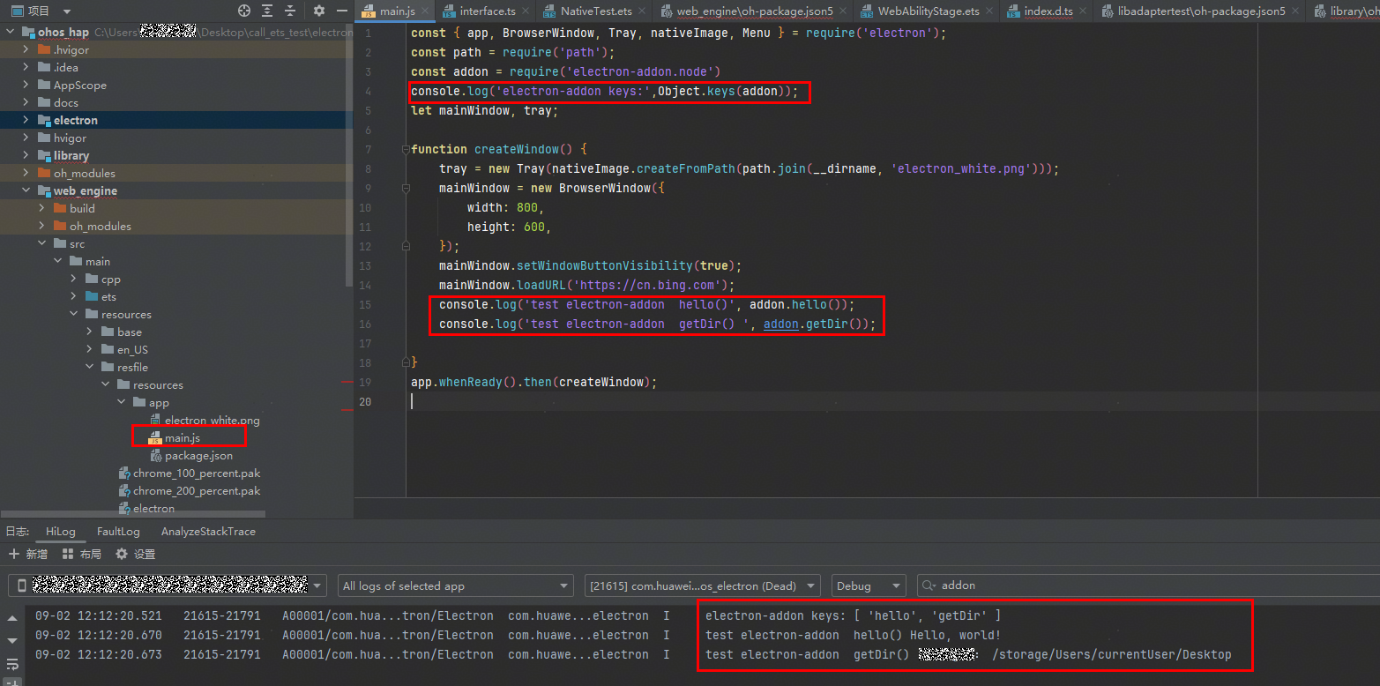This screenshot has height=686, width=1380.
Task: Select the src folder
Action: [x=77, y=243]
